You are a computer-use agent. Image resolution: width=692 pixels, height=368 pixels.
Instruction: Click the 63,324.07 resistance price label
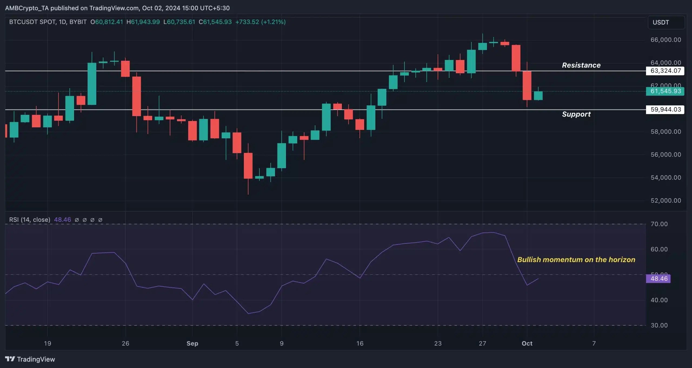click(x=666, y=71)
